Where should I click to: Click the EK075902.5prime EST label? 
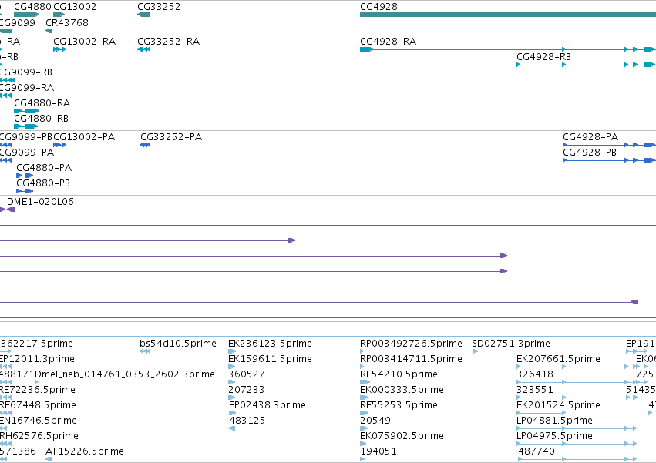(402, 436)
